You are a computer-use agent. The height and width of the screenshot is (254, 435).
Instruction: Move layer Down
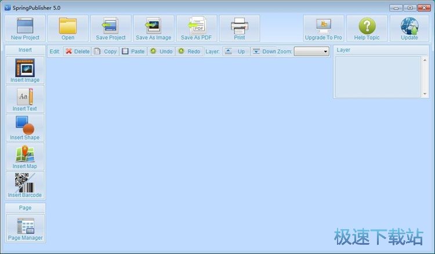click(262, 51)
